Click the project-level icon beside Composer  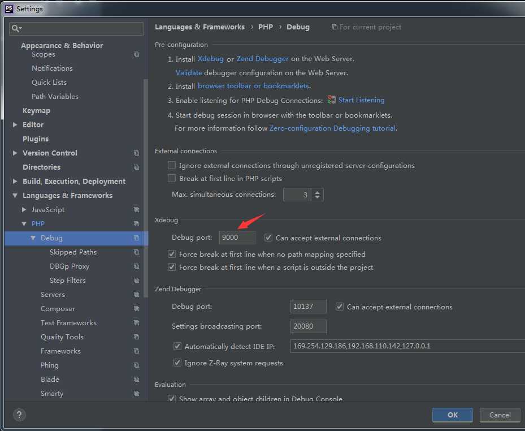[x=136, y=309]
